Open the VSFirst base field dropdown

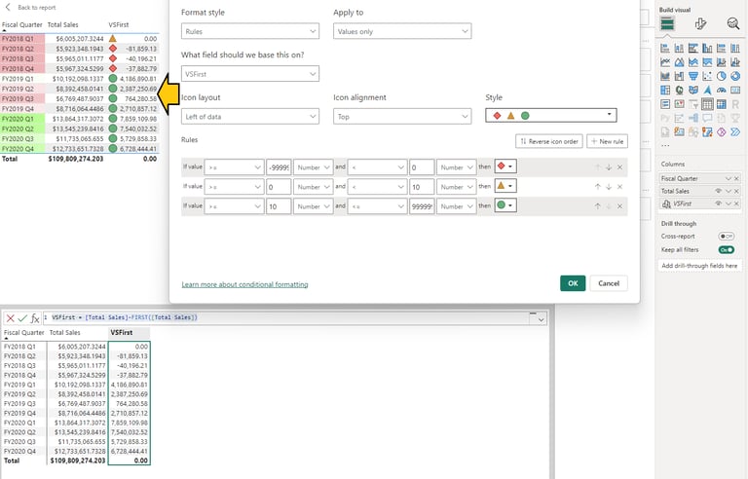pyautogui.click(x=250, y=74)
